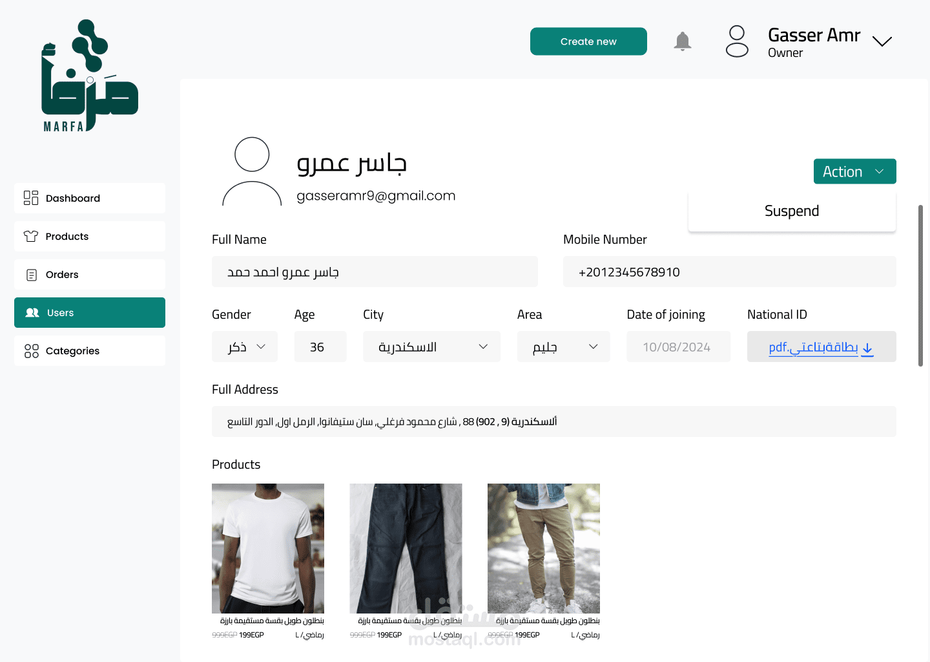The image size is (930, 662).
Task: Open the National ID PDF link
Action: (x=813, y=347)
